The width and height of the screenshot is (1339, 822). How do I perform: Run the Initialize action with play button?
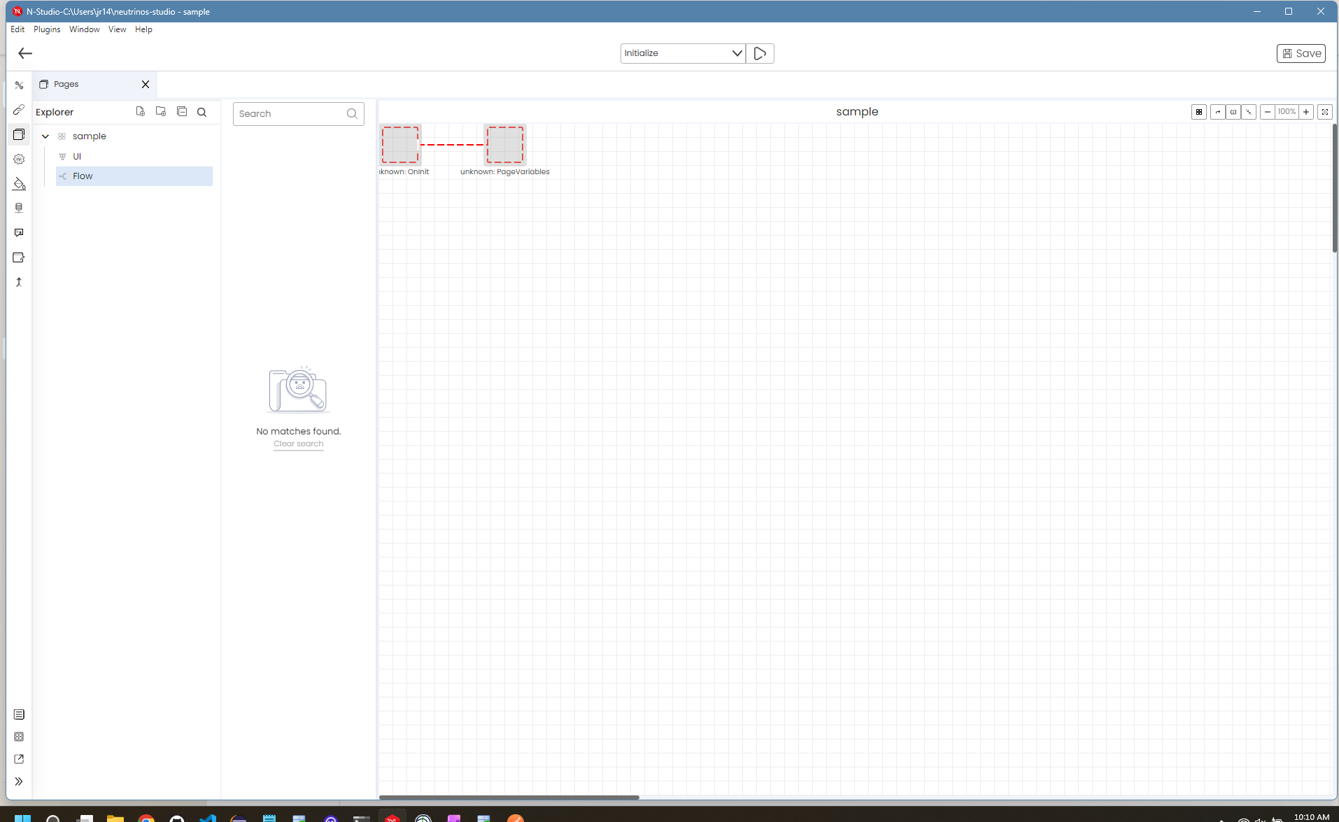pyautogui.click(x=760, y=53)
